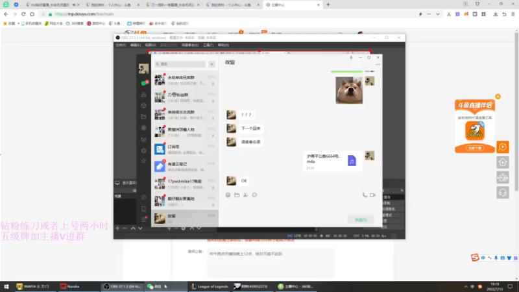Move the OBS scene down with arrow
The height and width of the screenshot is (292, 519).
click(140, 228)
